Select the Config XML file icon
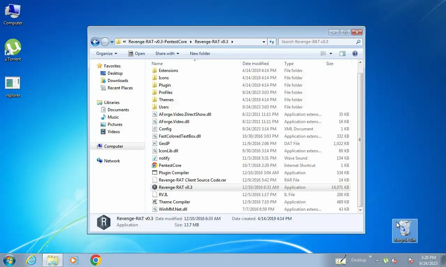This screenshot has height=267, width=446. 155,129
